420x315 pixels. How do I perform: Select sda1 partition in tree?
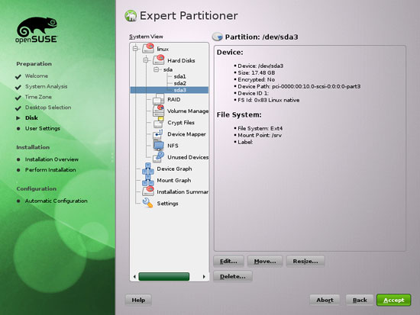[x=179, y=76]
